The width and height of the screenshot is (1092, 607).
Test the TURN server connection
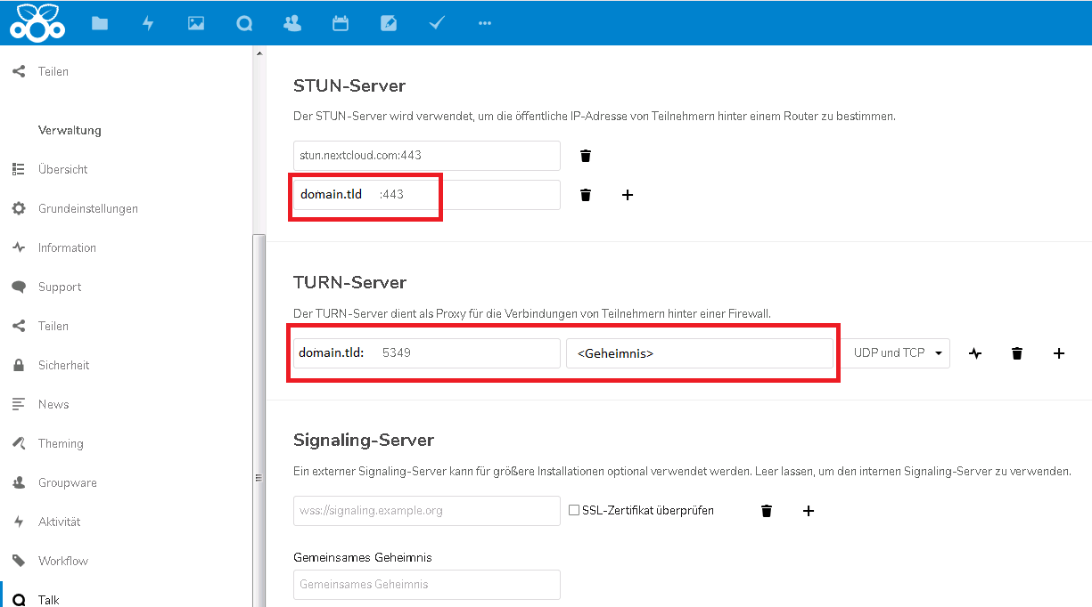tap(975, 353)
